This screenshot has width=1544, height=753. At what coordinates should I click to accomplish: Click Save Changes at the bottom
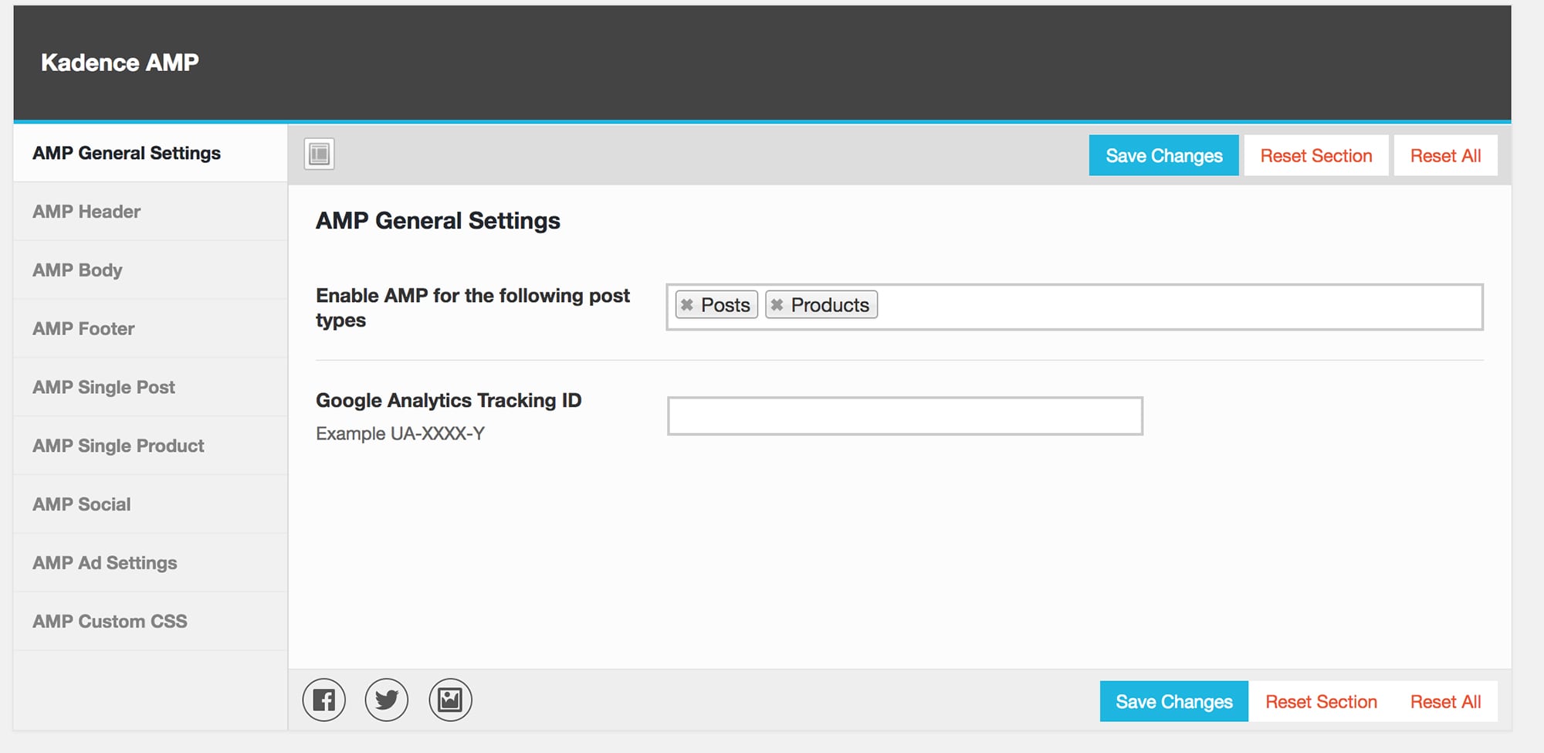pos(1173,701)
